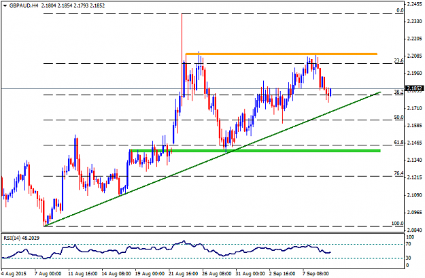Click the 2.1465 price scale value
This screenshot has height=278, width=425.
pyautogui.click(x=415, y=143)
